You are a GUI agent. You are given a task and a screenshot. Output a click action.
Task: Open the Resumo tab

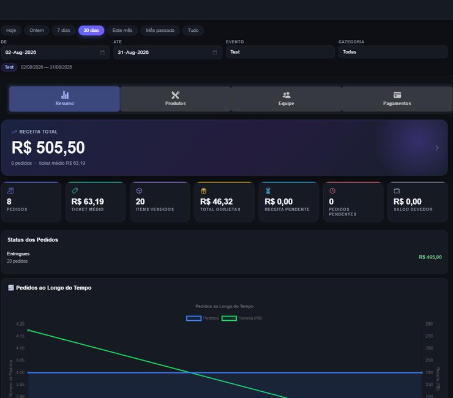(64, 99)
